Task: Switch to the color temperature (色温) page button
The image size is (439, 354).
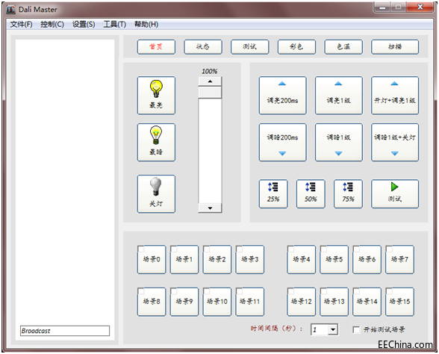Action: pos(343,47)
